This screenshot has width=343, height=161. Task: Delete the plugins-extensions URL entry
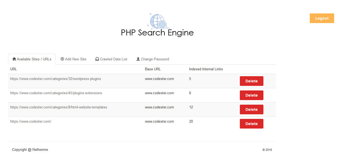pyautogui.click(x=251, y=95)
